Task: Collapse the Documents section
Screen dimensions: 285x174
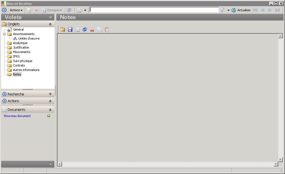Action: [x=50, y=110]
